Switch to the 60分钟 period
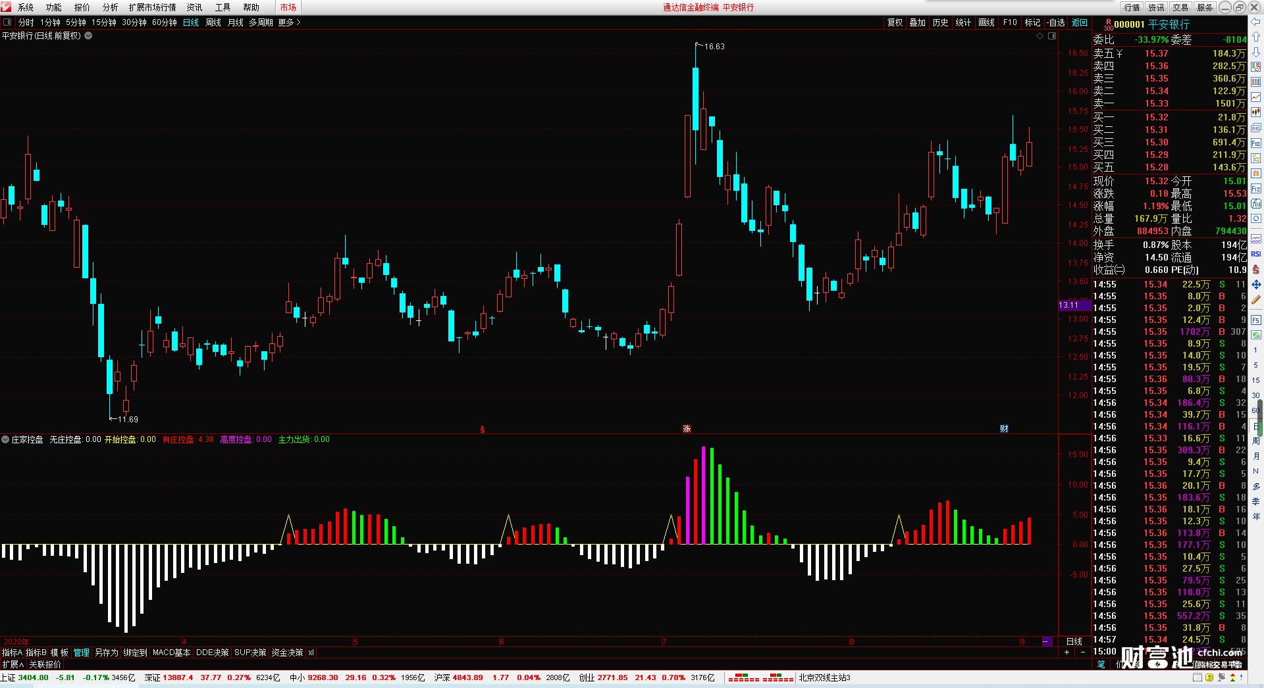Screen dimensions: 1264x688 (165, 22)
